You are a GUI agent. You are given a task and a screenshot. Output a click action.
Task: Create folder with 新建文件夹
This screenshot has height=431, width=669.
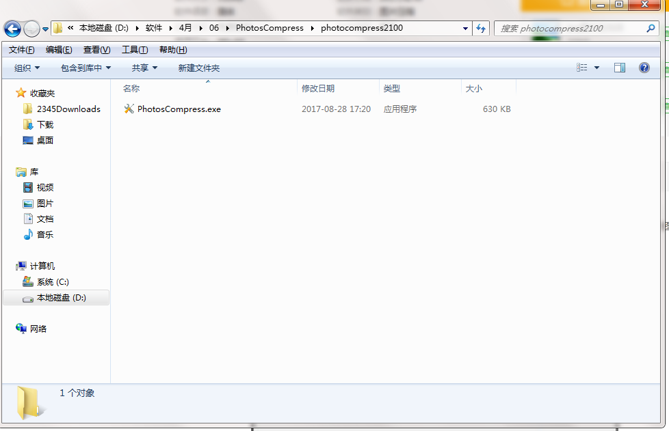(x=199, y=68)
